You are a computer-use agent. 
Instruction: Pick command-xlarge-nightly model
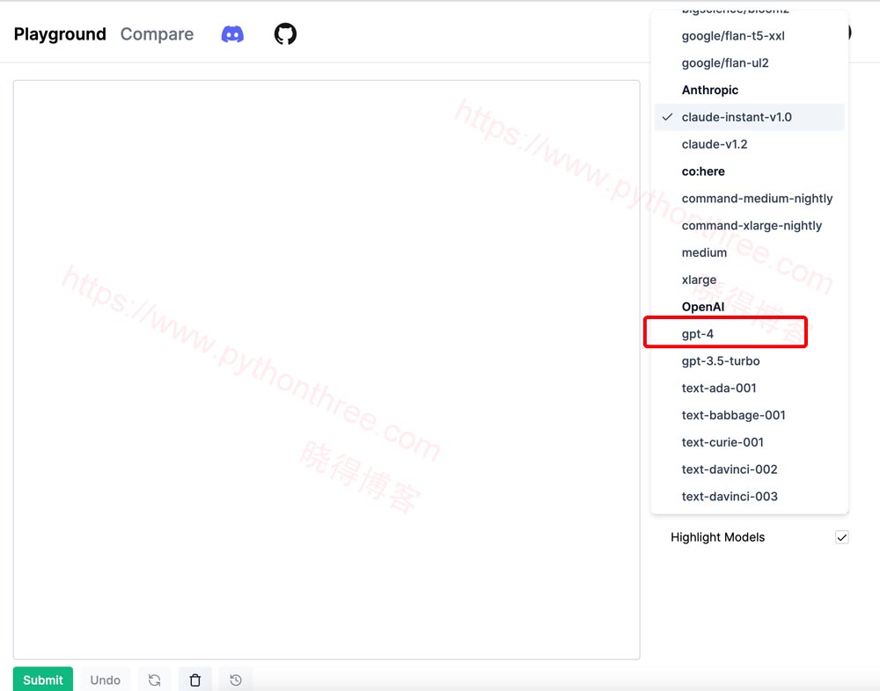point(749,225)
